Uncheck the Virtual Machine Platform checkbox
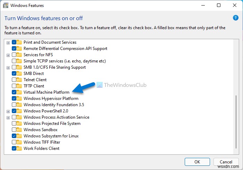The width and height of the screenshot is (243, 170). tap(14, 92)
